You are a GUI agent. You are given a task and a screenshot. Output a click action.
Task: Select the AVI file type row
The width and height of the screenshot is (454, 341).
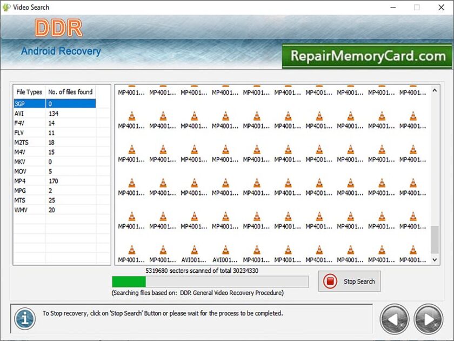pos(55,113)
